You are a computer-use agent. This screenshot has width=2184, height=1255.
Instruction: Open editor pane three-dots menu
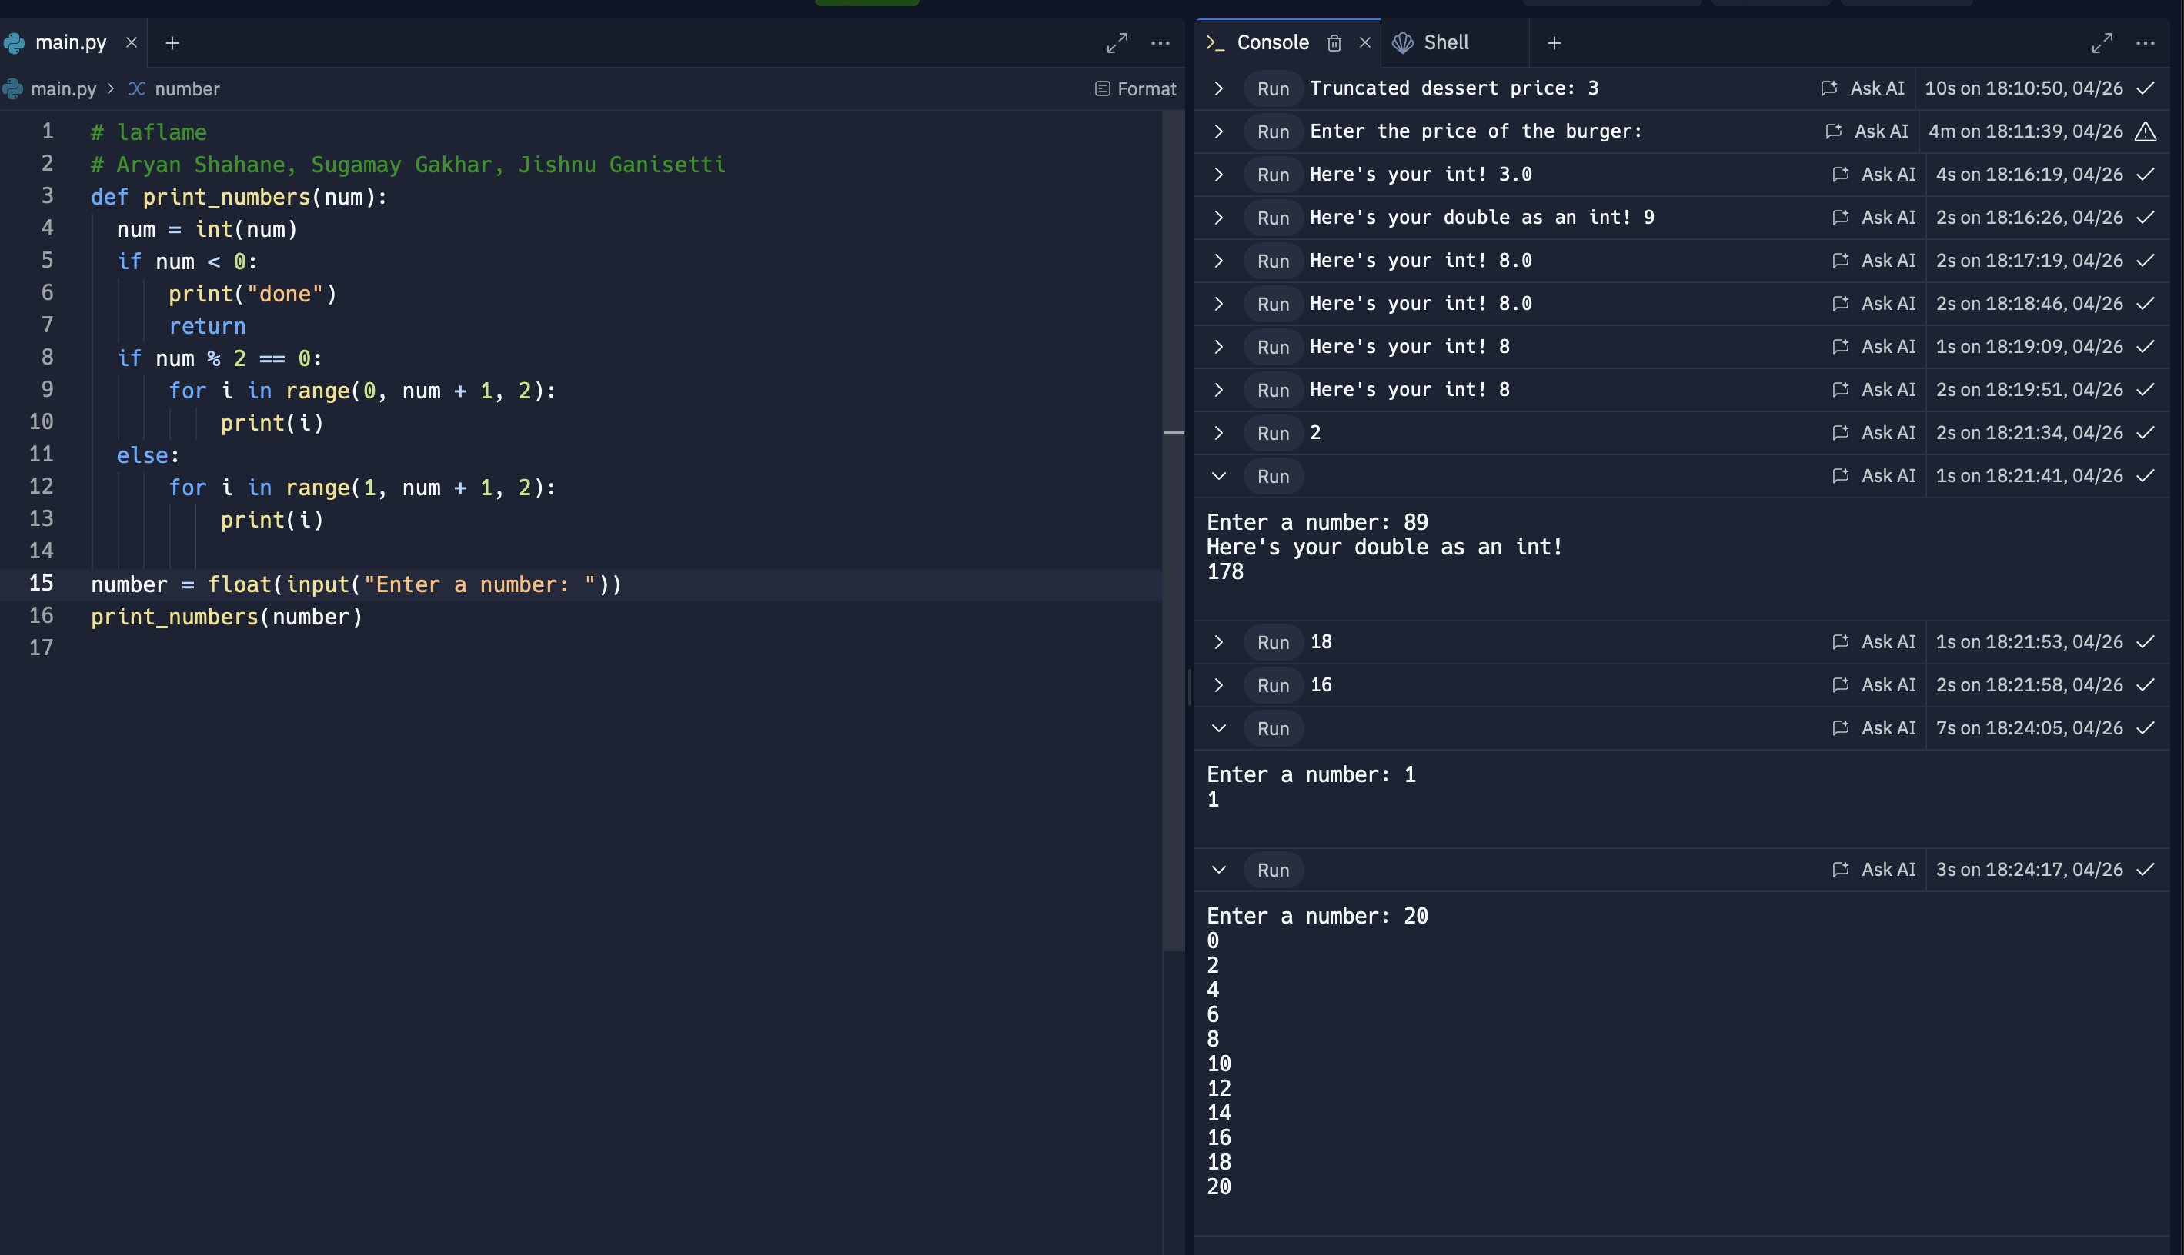[1160, 43]
